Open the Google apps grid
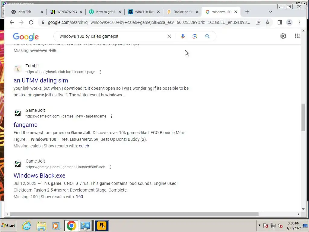Viewport: 309px width, 232px height. [x=297, y=36]
